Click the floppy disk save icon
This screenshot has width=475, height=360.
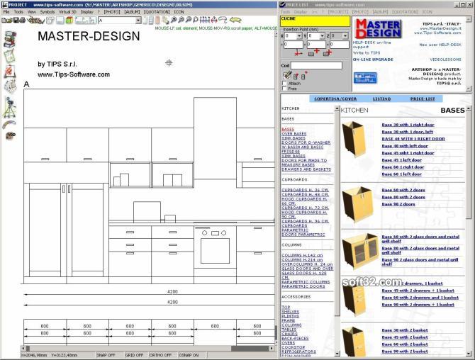pos(16,21)
